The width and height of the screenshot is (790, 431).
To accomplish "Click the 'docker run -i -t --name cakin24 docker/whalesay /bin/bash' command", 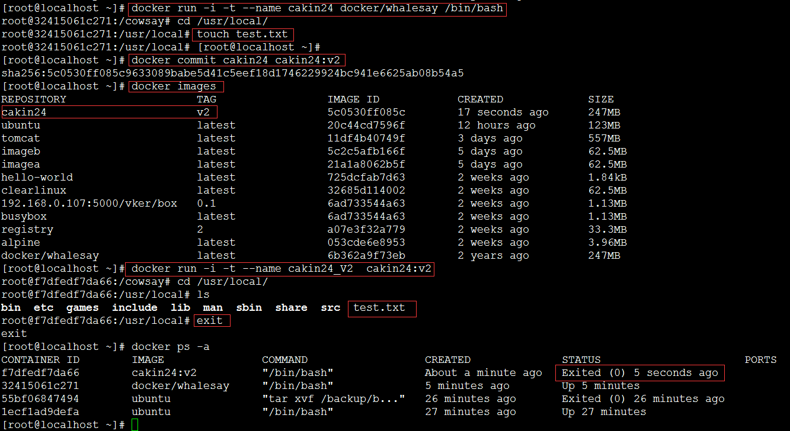I will coord(317,8).
